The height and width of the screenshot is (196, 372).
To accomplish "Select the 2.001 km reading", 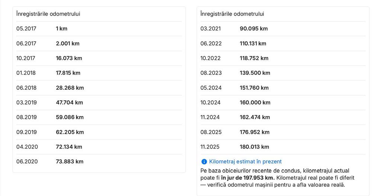I will click(x=68, y=43).
